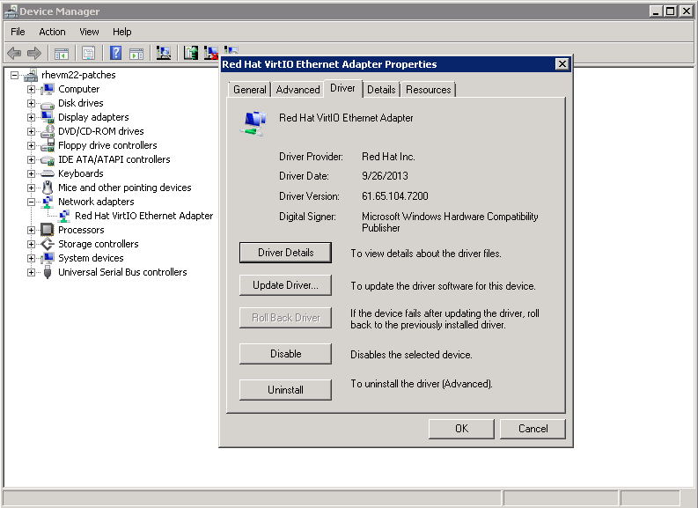Switch to the Details tab
This screenshot has height=508, width=698.
point(381,90)
